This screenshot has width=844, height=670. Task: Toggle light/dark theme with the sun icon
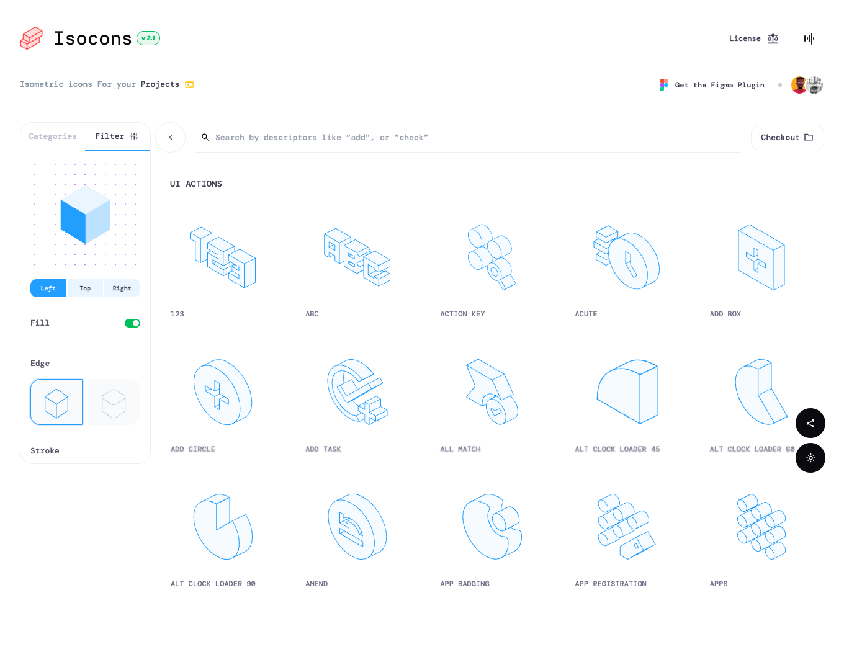point(810,458)
